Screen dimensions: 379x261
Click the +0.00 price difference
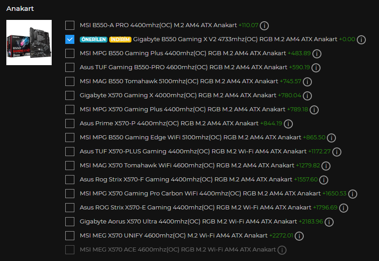click(347, 39)
